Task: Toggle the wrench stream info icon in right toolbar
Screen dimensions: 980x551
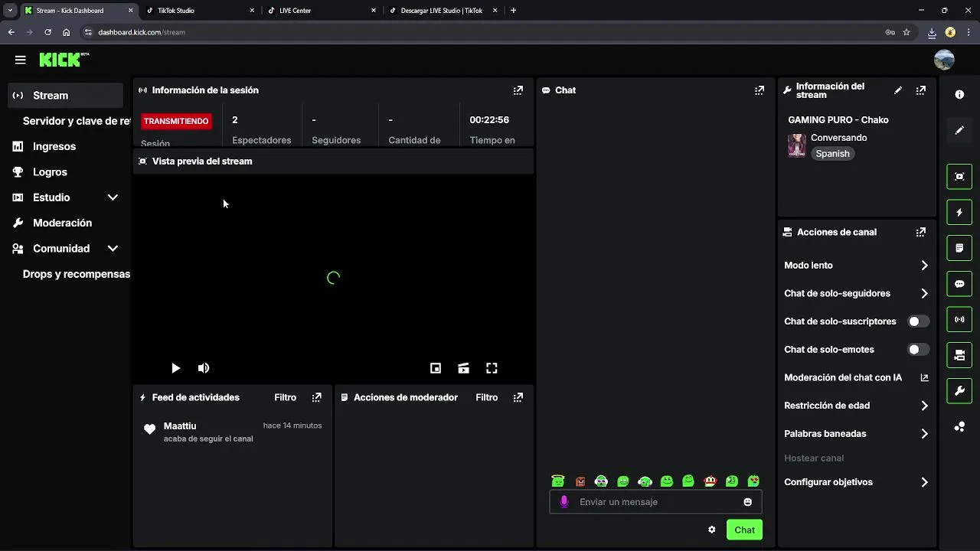Action: 959,391
